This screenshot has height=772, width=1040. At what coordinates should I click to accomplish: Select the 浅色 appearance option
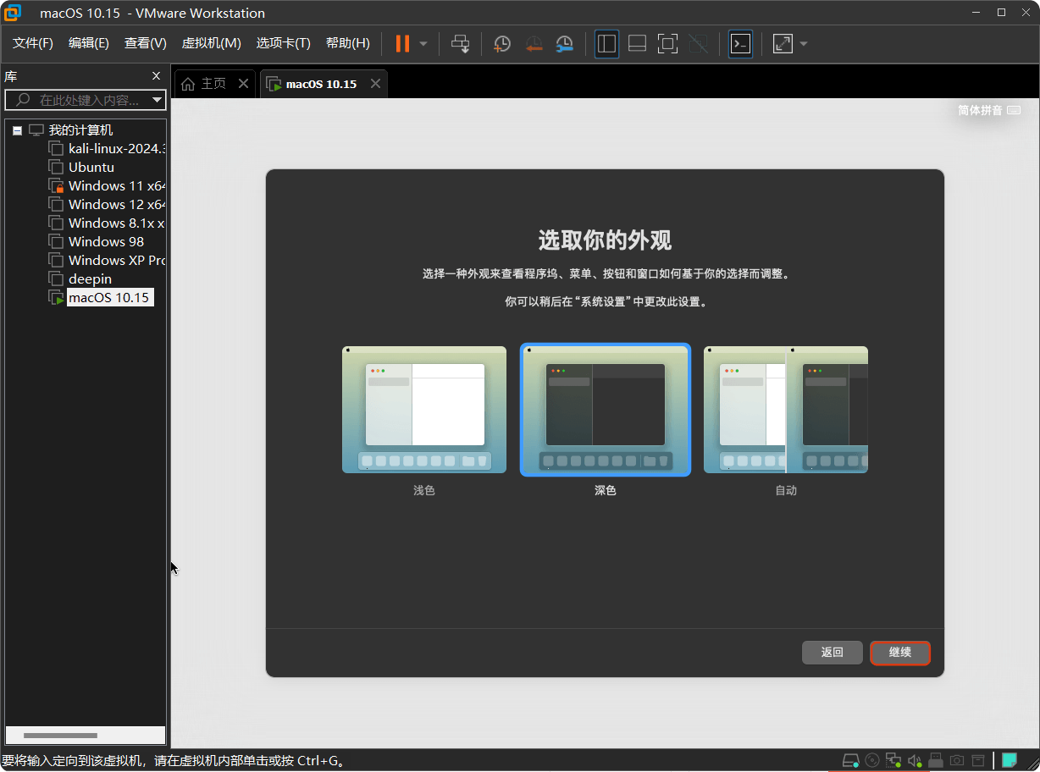(423, 410)
